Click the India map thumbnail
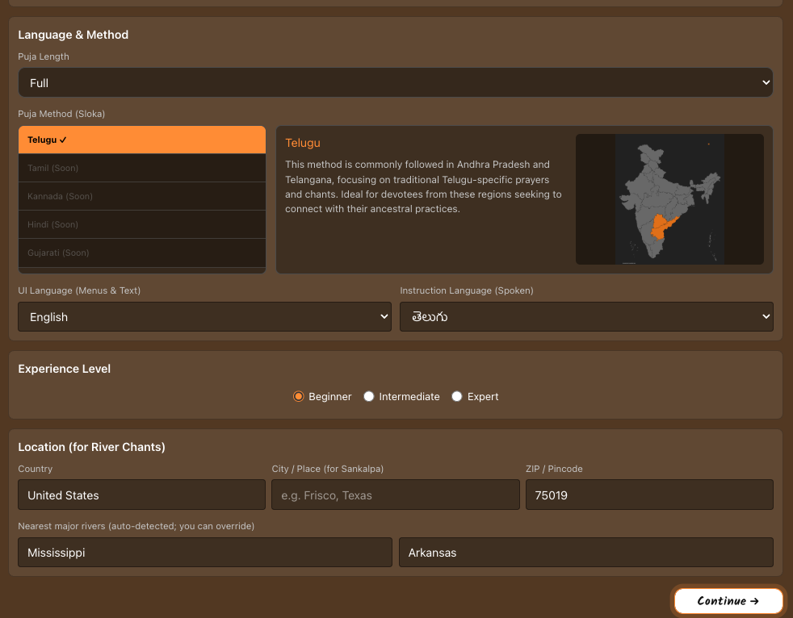Image resolution: width=793 pixels, height=618 pixels. 669,199
